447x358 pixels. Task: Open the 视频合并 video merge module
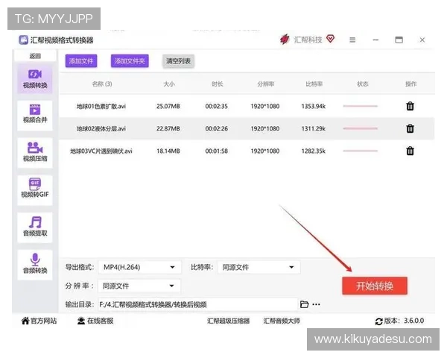tap(35, 115)
